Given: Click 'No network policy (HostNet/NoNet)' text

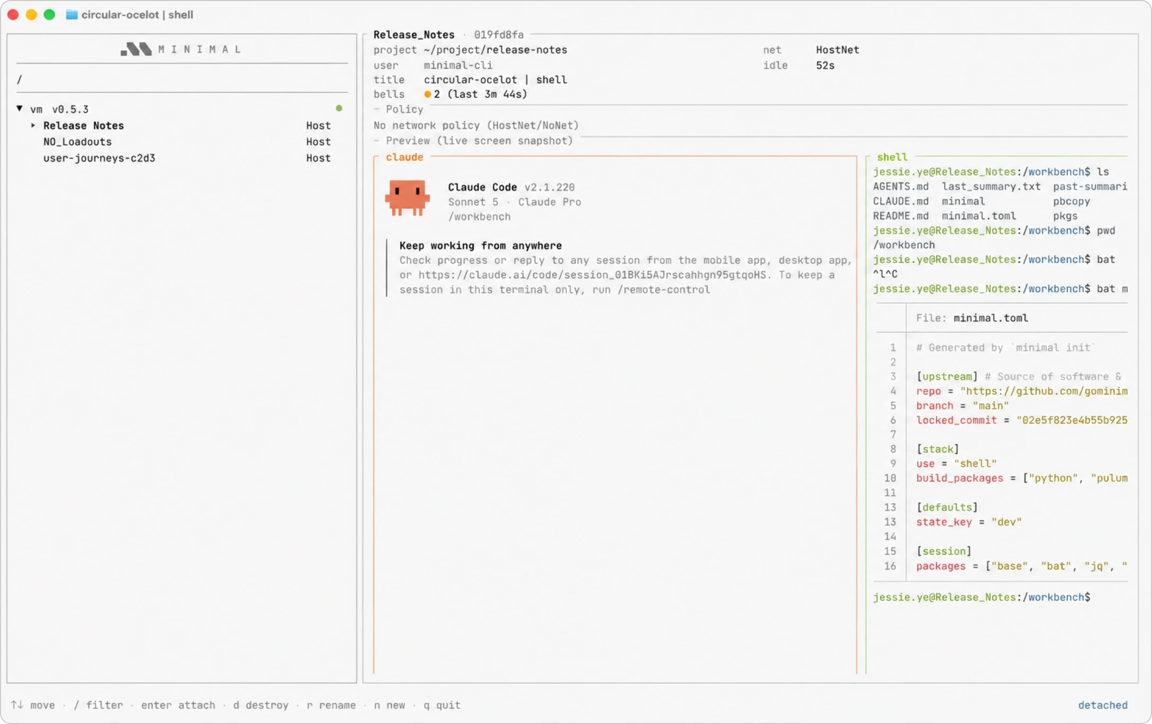Looking at the screenshot, I should (x=476, y=125).
